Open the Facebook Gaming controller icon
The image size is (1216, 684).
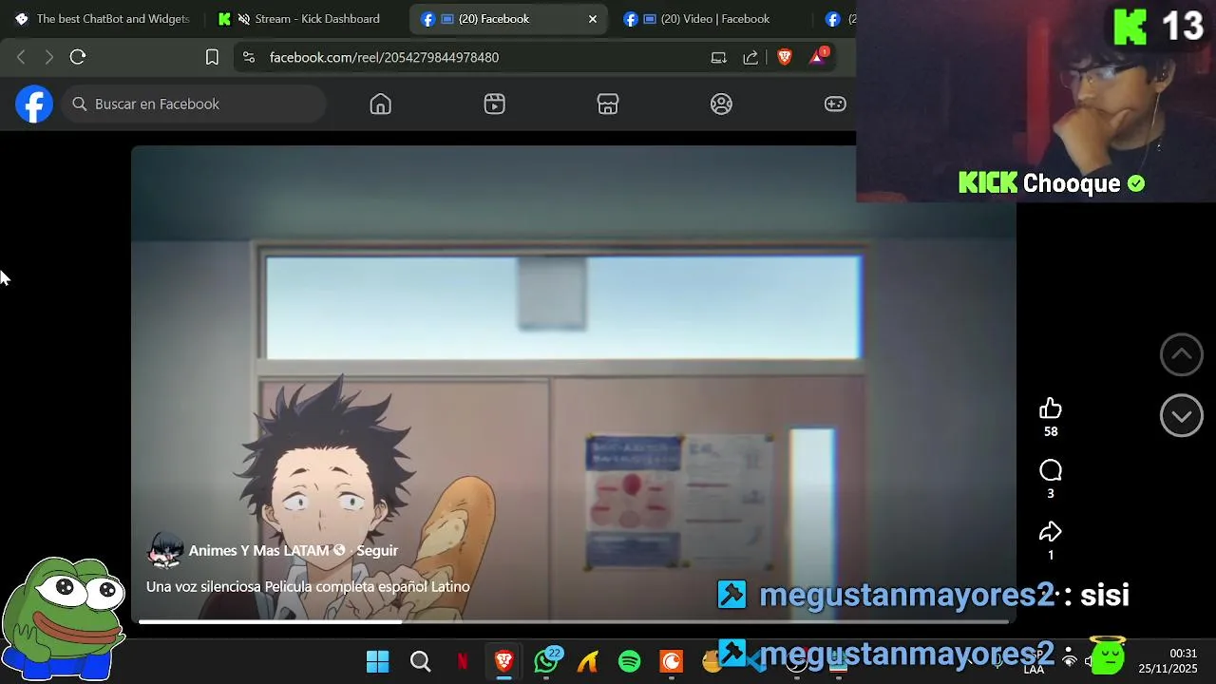coord(835,104)
